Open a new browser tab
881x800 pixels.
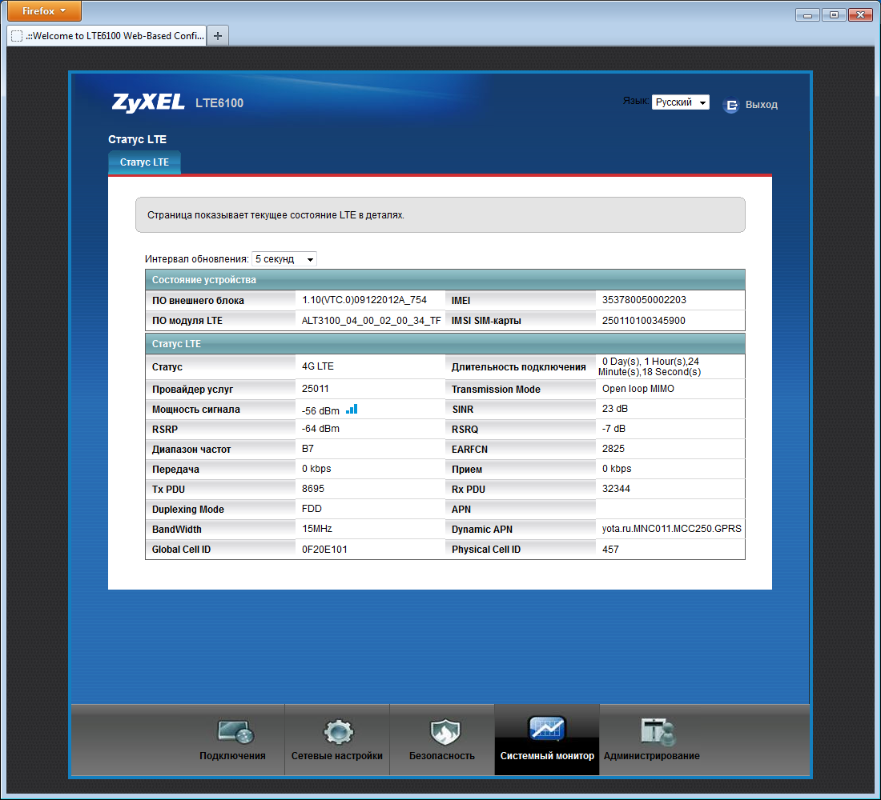click(x=217, y=36)
